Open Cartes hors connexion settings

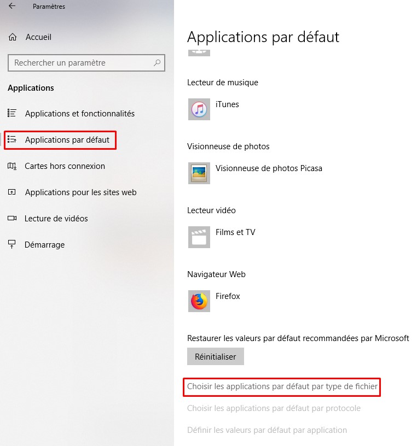pos(60,166)
